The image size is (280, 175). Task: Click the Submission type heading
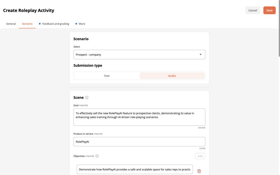click(x=88, y=66)
